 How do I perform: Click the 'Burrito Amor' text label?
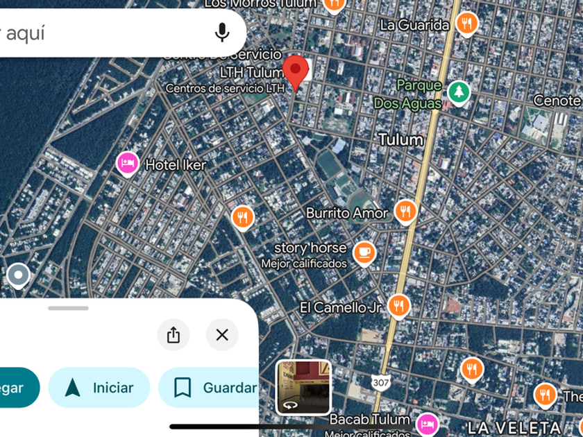click(346, 214)
